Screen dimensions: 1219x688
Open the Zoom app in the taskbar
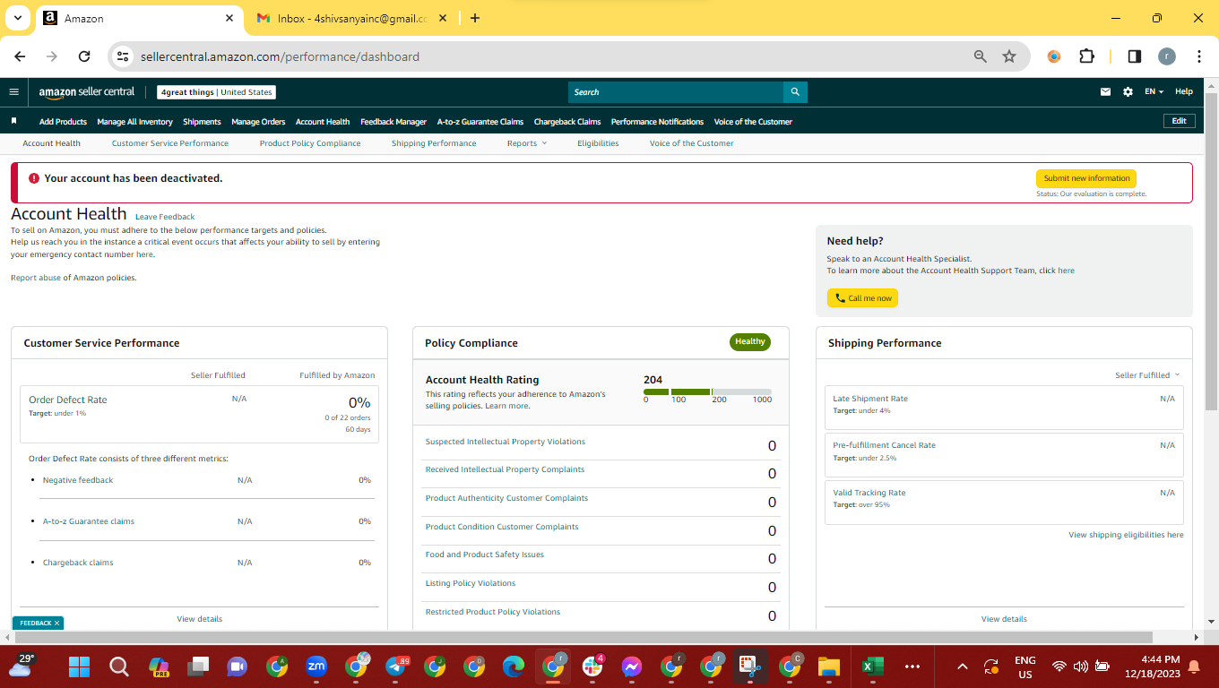[316, 666]
